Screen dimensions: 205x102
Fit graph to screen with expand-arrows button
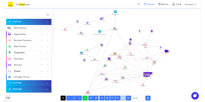74,98
